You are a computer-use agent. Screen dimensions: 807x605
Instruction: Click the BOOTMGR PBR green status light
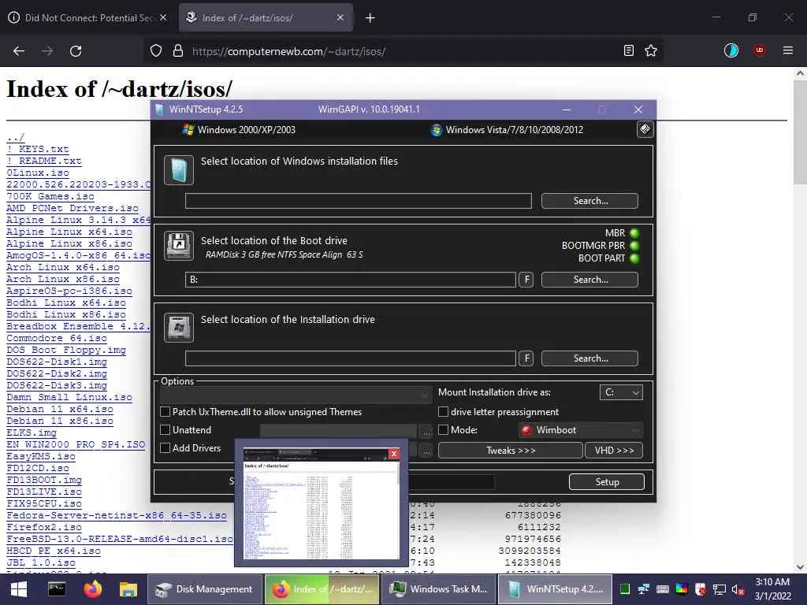pyautogui.click(x=634, y=246)
